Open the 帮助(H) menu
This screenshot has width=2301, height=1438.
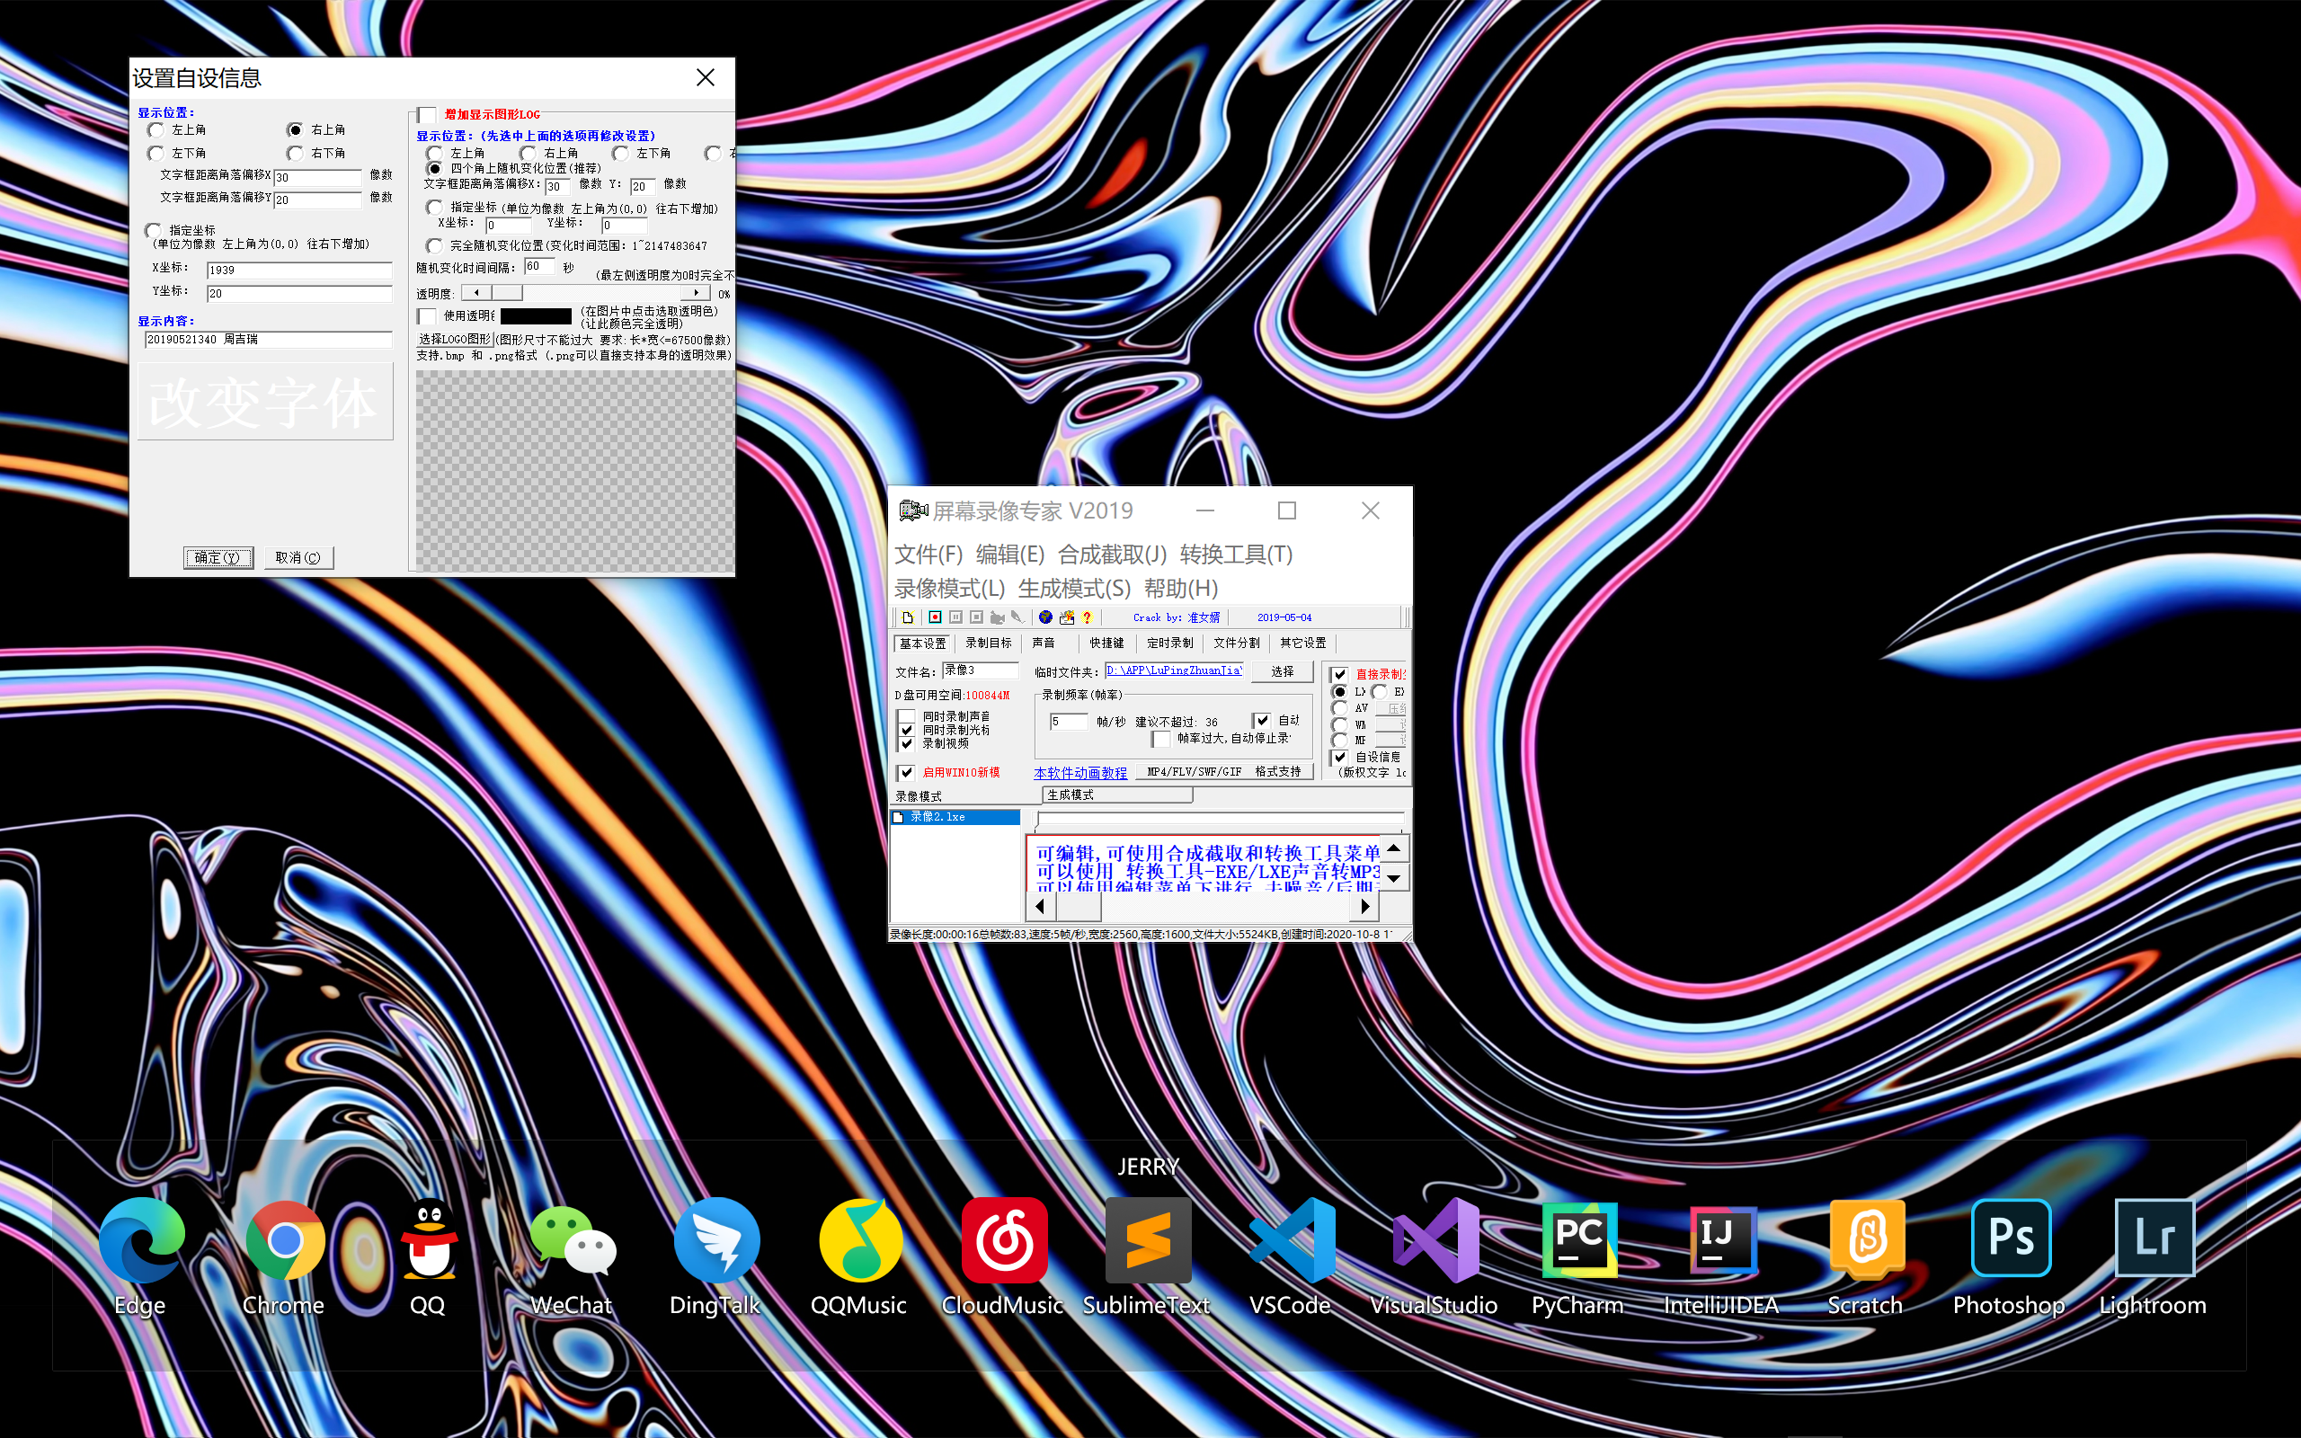[x=1181, y=589]
